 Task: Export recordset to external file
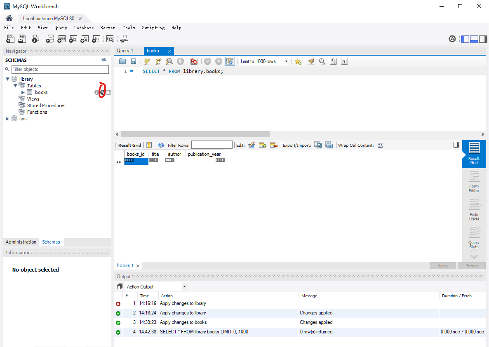[318, 145]
